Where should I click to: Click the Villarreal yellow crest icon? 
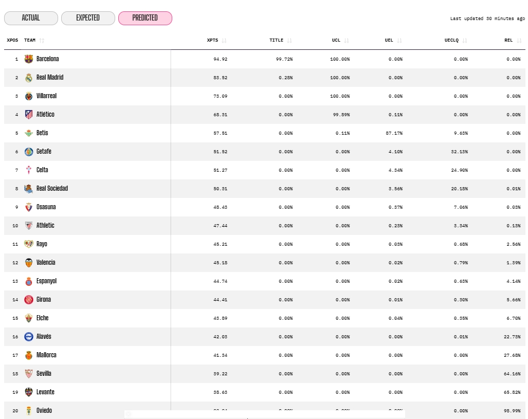pos(29,96)
